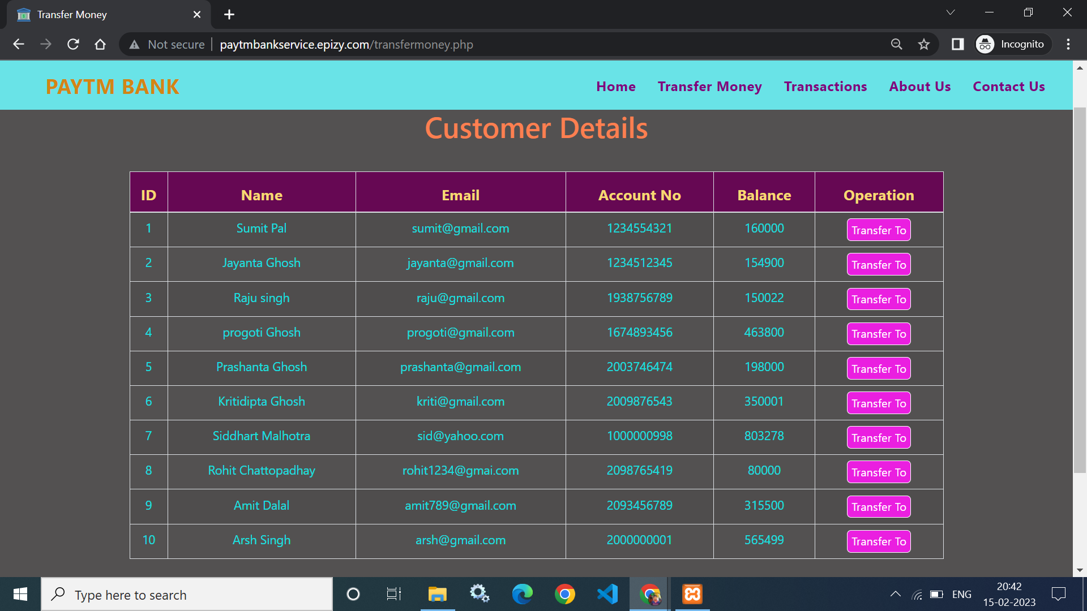Open the Contact Us link
The width and height of the screenshot is (1087, 611).
[x=1009, y=86]
